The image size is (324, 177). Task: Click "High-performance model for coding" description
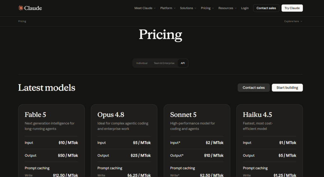coord(192,126)
